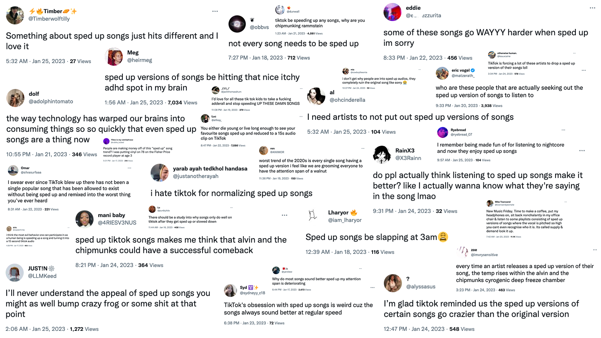Click mani baby's avatar

(x=85, y=220)
